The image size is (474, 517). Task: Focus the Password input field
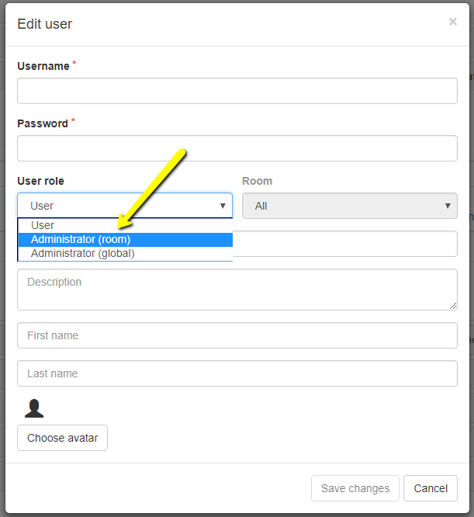click(x=237, y=148)
